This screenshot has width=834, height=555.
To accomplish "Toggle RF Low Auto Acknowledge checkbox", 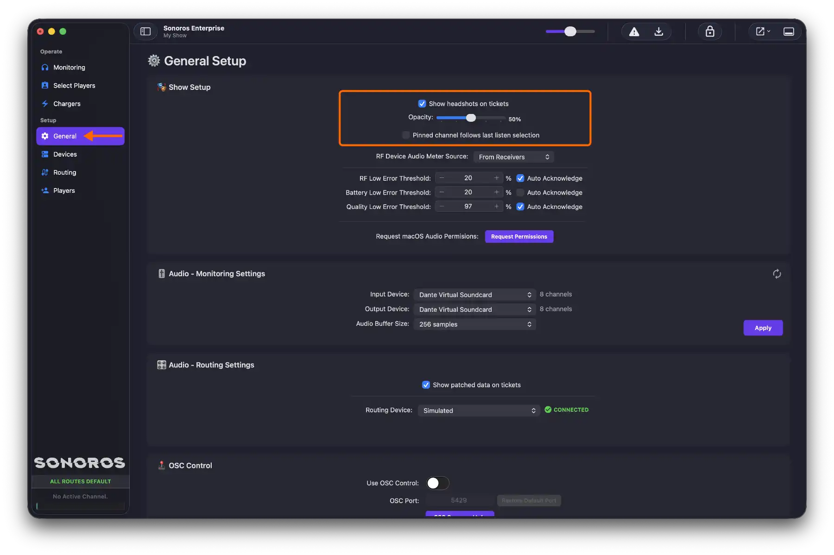I will point(520,178).
